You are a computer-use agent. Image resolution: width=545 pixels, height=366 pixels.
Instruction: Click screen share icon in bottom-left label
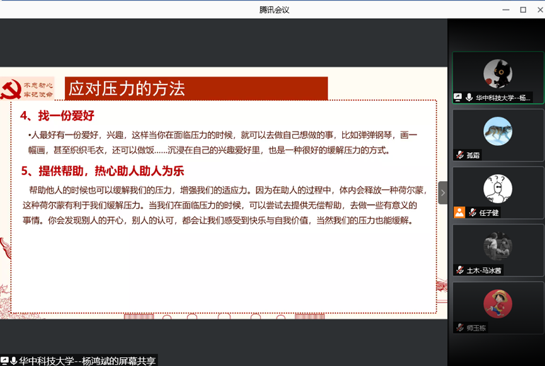tap(5, 361)
